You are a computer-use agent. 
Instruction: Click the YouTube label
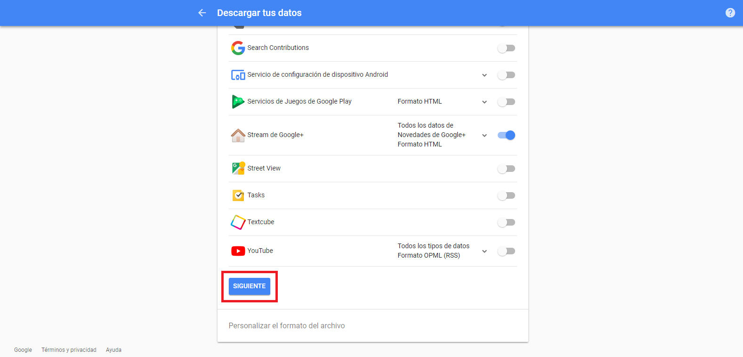point(260,251)
